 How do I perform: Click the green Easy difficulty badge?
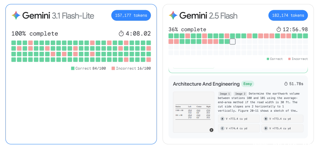[247, 84]
